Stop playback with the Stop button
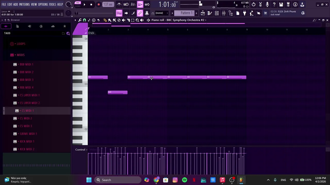330x185 pixels. pyautogui.click(x=91, y=4)
